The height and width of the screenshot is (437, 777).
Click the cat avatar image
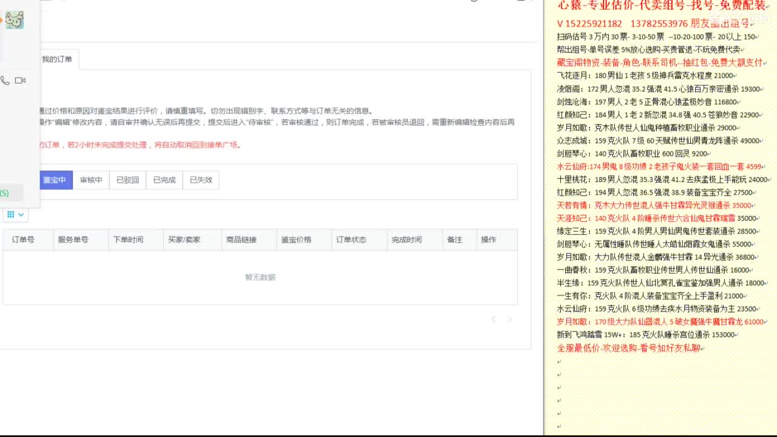(x=15, y=20)
